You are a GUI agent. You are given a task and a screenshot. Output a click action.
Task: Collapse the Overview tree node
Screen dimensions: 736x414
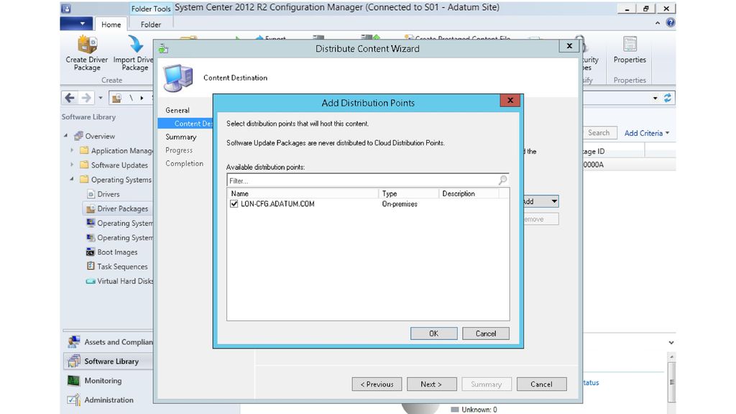click(65, 136)
